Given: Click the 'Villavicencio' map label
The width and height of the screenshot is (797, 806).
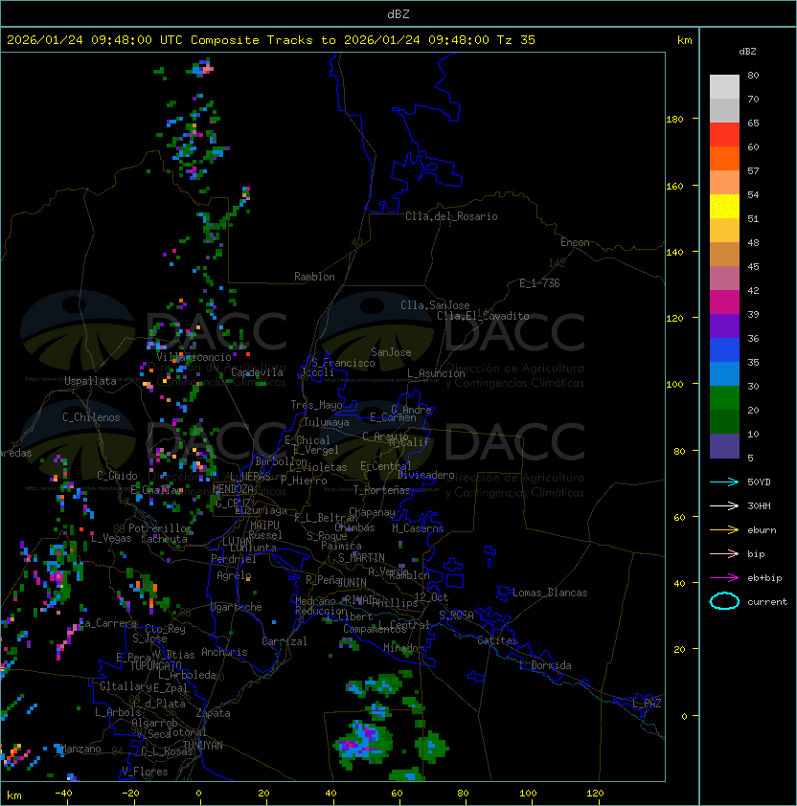Looking at the screenshot, I should (x=194, y=357).
